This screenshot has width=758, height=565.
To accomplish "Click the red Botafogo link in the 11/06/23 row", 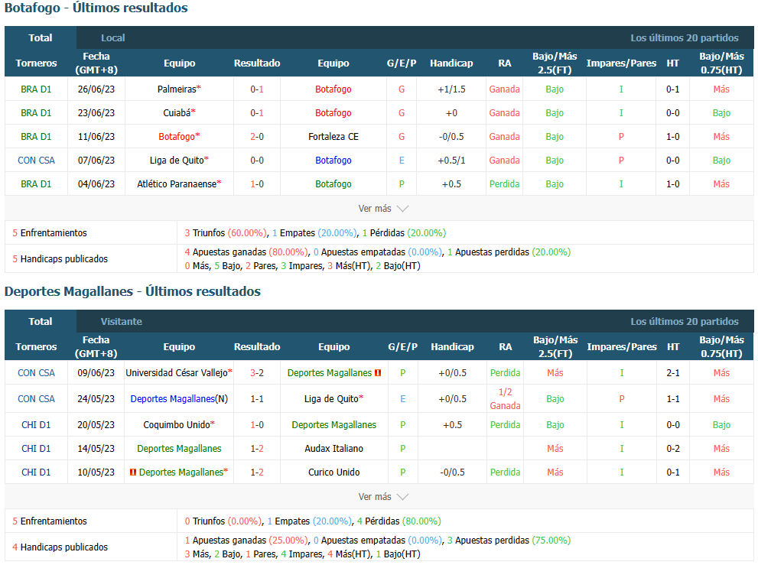I will 177,136.
